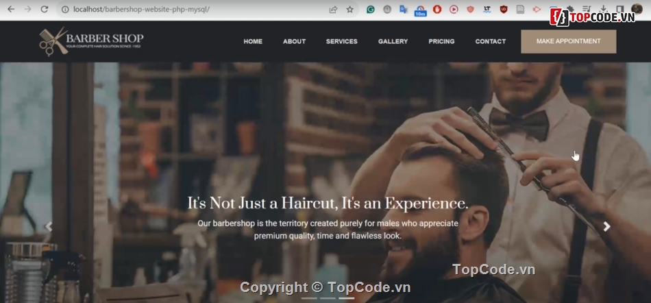Select the highlighted active carousel slide indicator
Screen dimensions: 651x303
coord(346,298)
